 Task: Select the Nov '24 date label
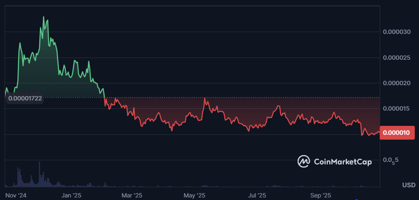(x=17, y=195)
